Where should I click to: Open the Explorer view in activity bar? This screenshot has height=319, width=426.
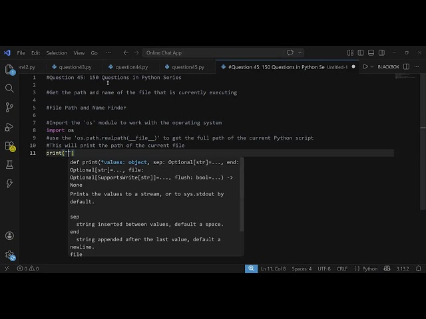[9, 69]
